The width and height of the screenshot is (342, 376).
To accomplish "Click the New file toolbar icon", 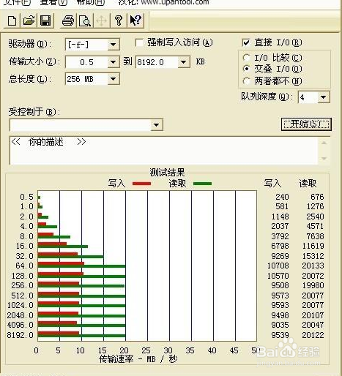I will click(12, 20).
